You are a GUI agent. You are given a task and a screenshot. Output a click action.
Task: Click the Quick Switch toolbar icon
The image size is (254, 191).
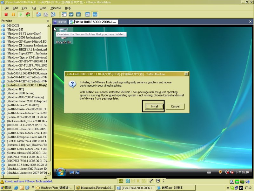point(71,14)
